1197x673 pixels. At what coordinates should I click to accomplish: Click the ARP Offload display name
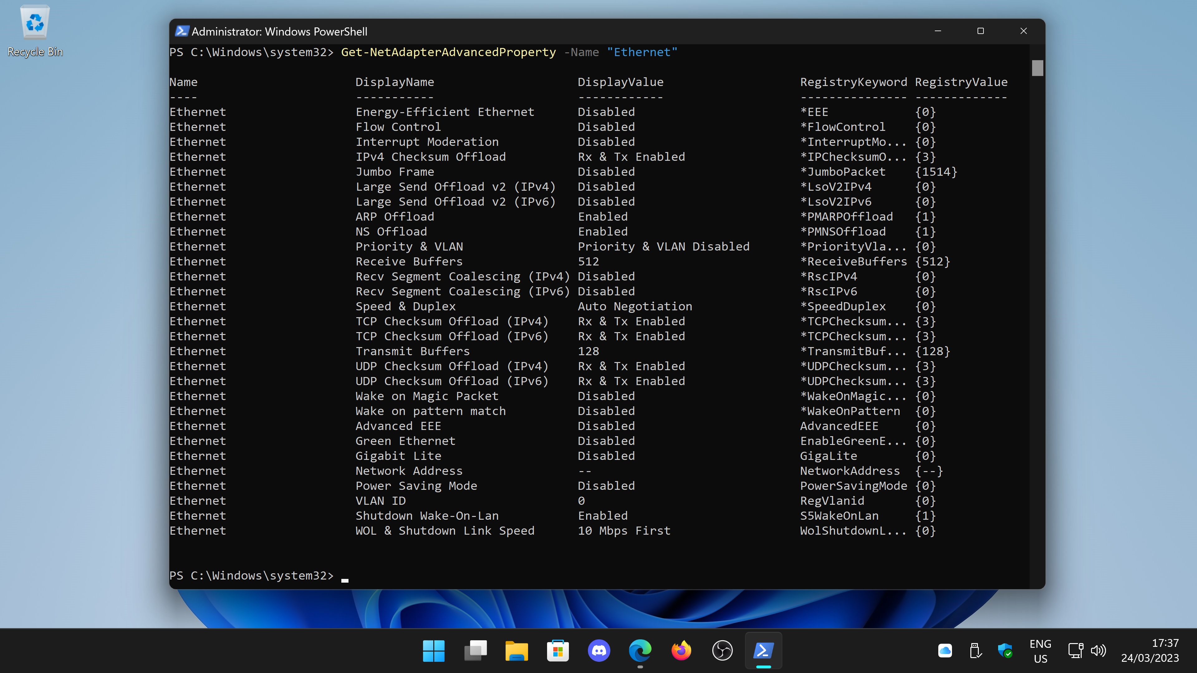click(395, 217)
